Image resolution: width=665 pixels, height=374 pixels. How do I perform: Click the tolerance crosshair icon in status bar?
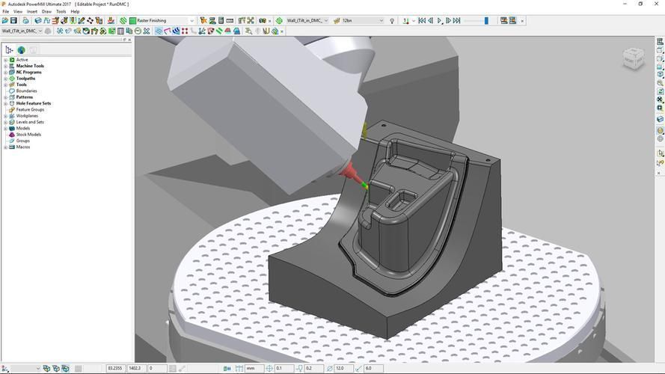click(269, 369)
